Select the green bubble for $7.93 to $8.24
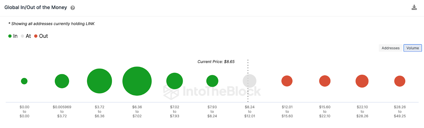Image resolution: width=424 pixels, height=128 pixels. point(212,81)
